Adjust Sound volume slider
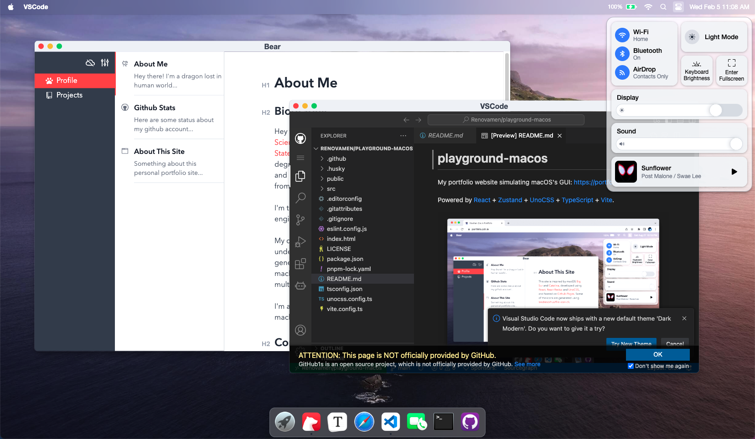This screenshot has width=755, height=439. click(679, 144)
